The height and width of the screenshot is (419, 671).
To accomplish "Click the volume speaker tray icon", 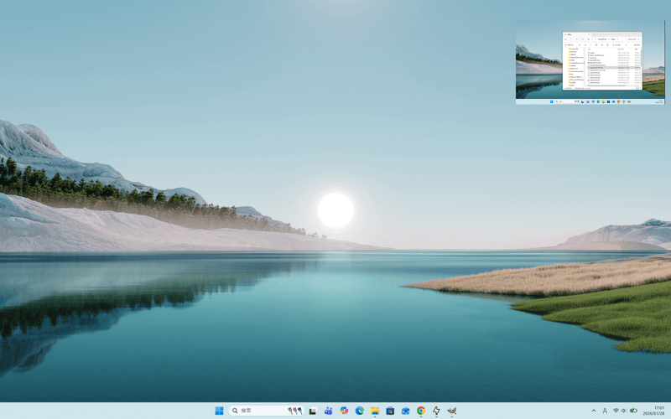I will [624, 411].
